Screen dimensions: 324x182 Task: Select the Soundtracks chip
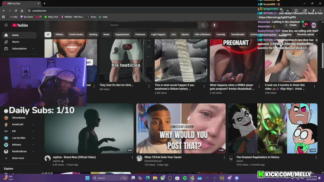click(x=238, y=34)
